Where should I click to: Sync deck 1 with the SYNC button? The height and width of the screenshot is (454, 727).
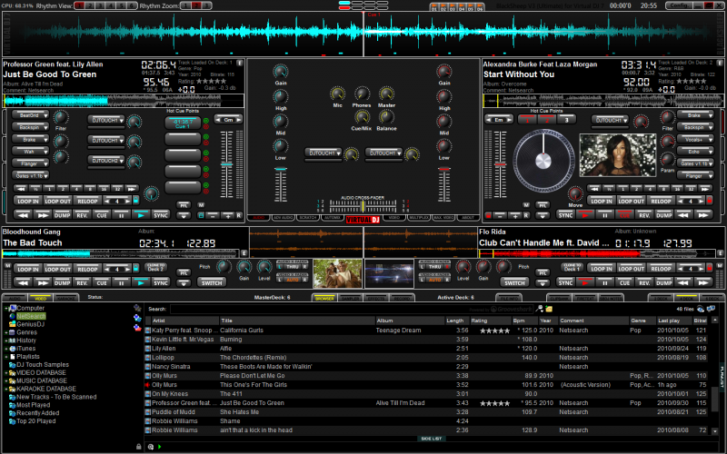coord(161,215)
